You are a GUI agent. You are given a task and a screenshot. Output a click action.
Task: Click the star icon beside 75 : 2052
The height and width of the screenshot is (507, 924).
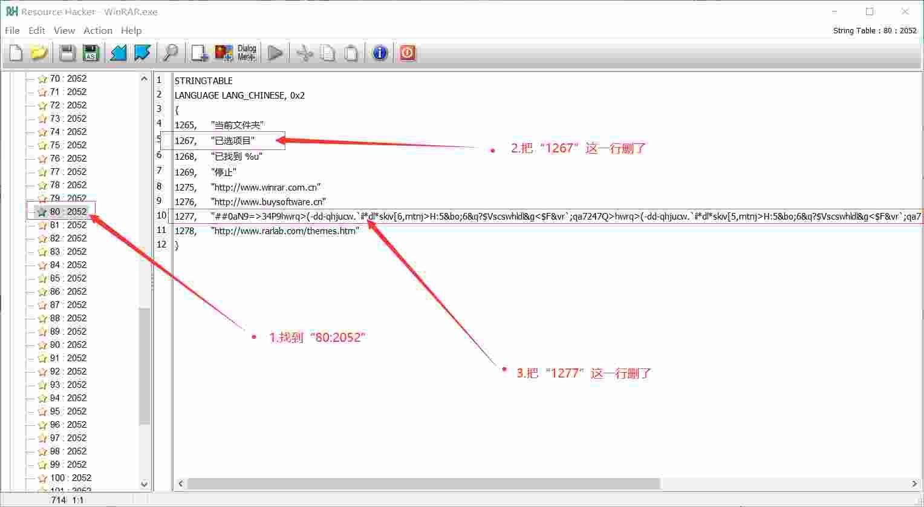(42, 145)
